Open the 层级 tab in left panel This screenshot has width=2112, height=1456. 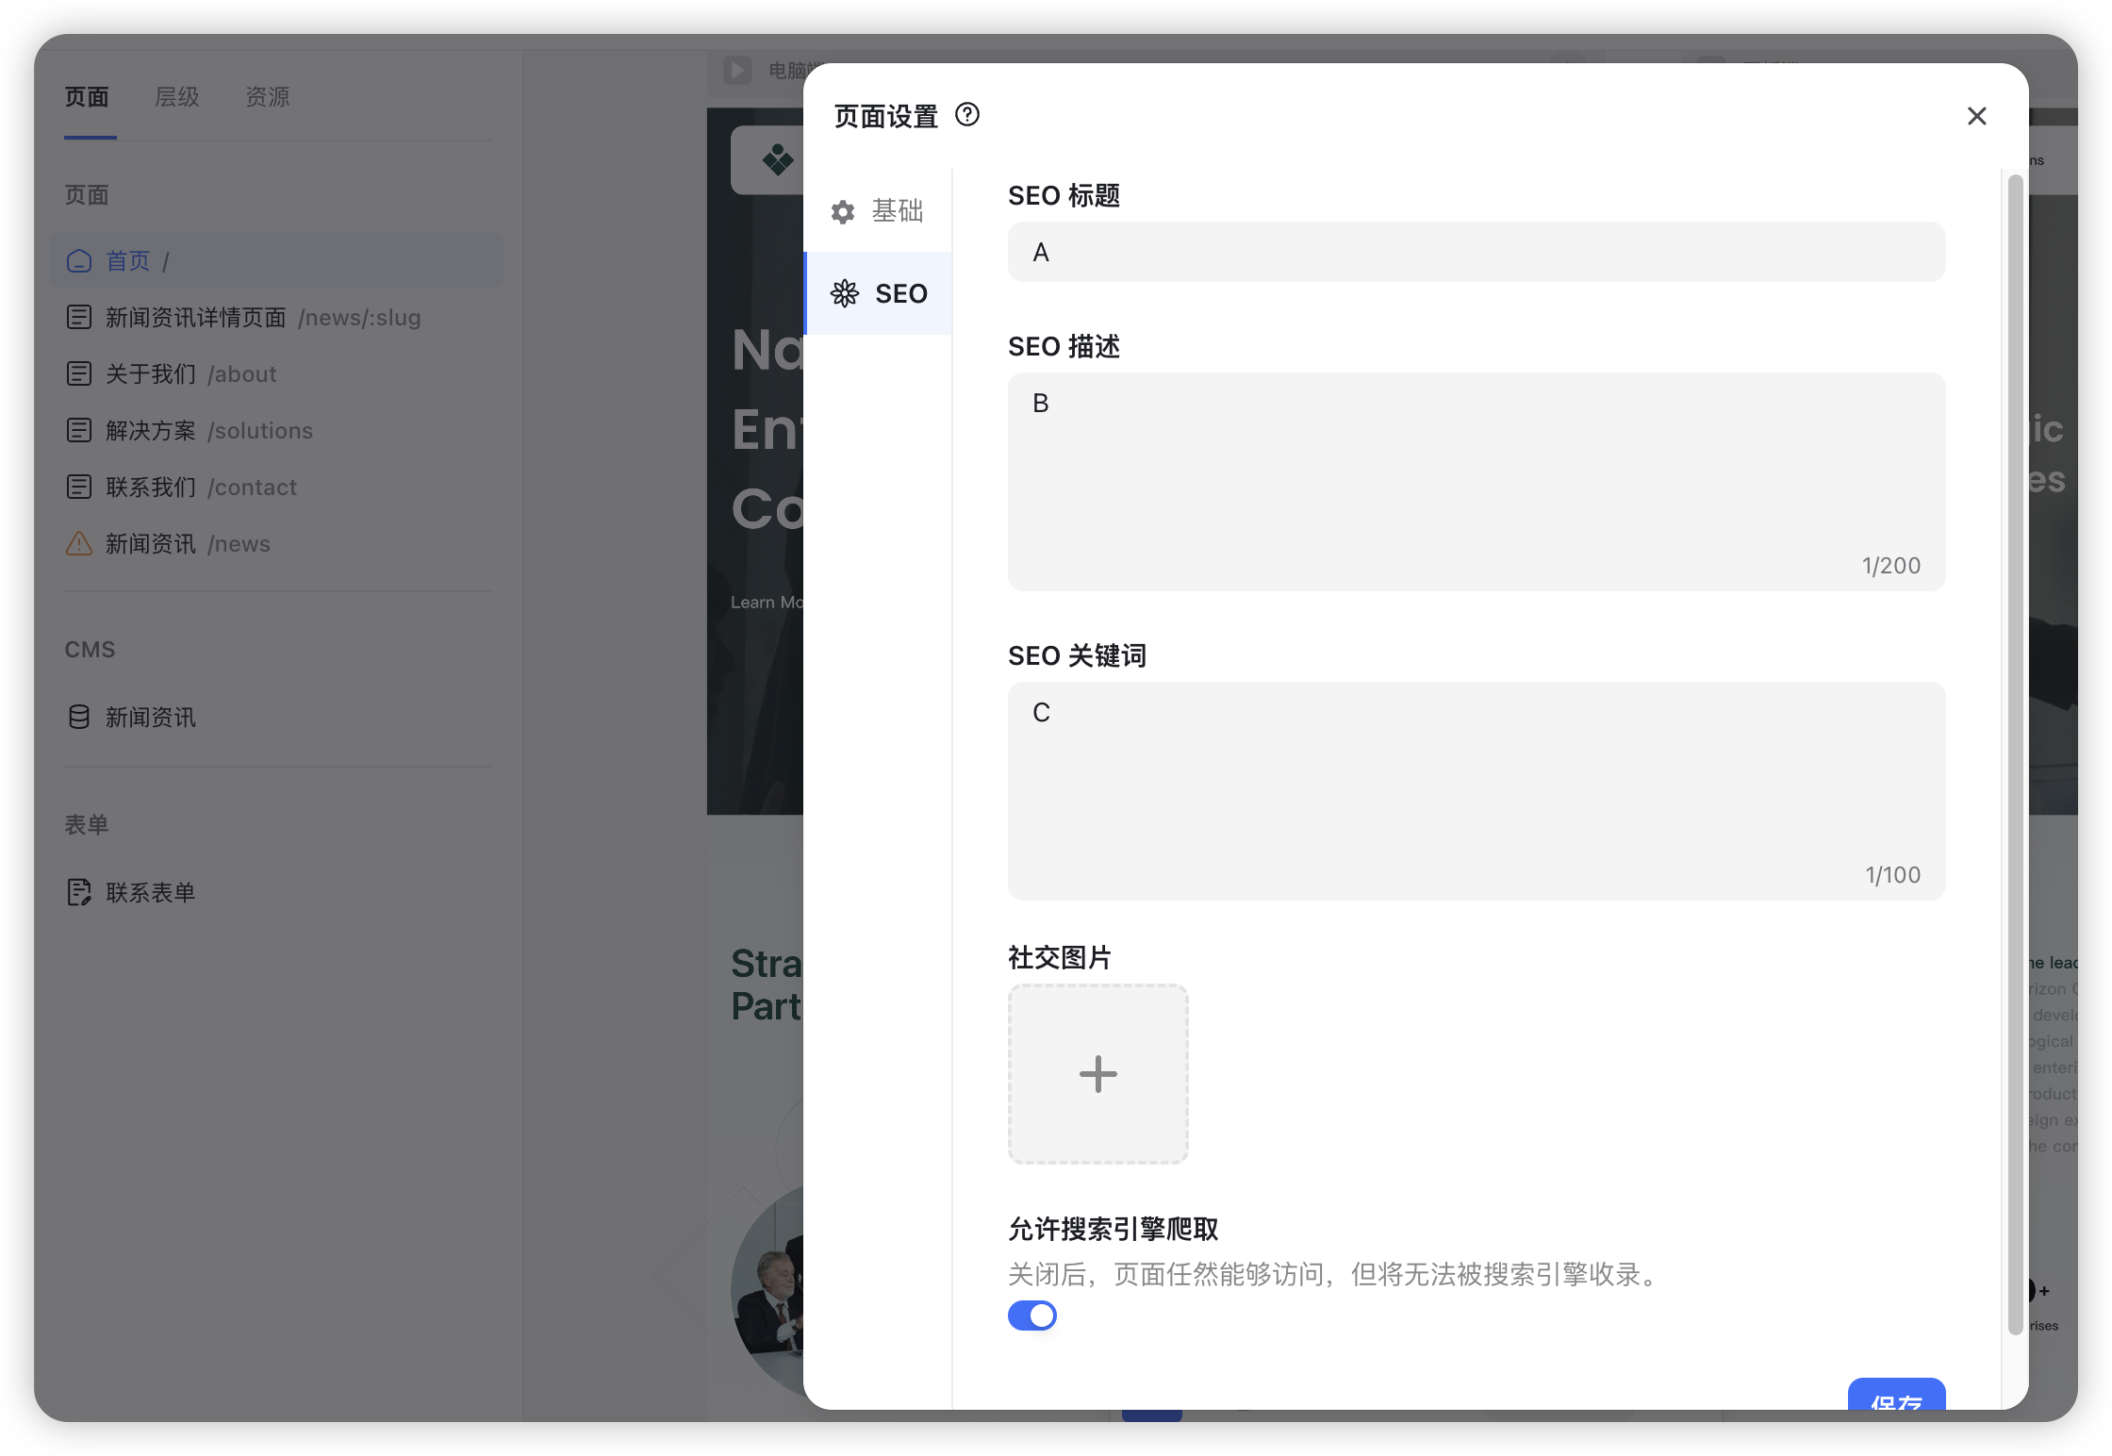click(x=176, y=97)
